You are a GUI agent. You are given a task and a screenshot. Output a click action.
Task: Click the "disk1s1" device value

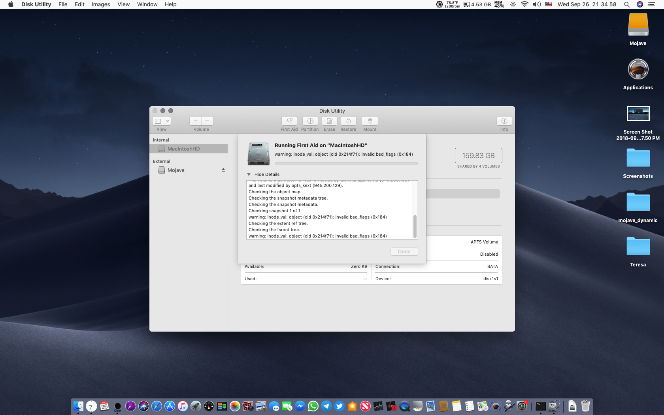[x=490, y=279]
